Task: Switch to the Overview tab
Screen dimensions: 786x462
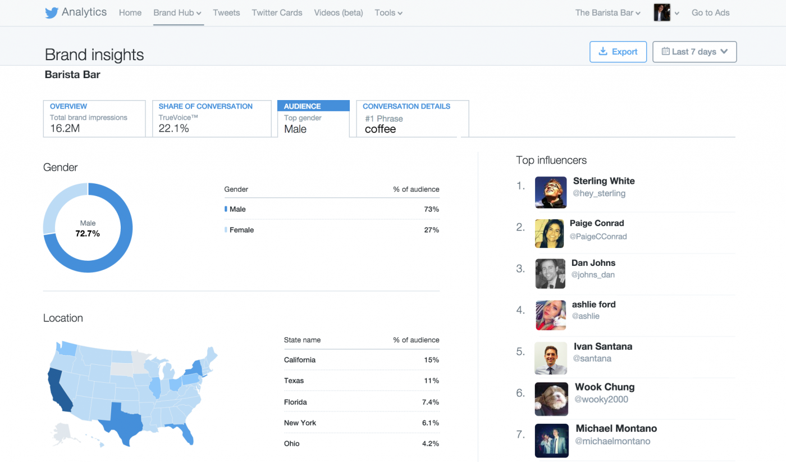Action: click(x=94, y=119)
